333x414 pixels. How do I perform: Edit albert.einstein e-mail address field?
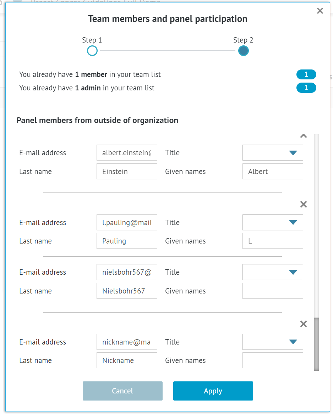tap(127, 153)
